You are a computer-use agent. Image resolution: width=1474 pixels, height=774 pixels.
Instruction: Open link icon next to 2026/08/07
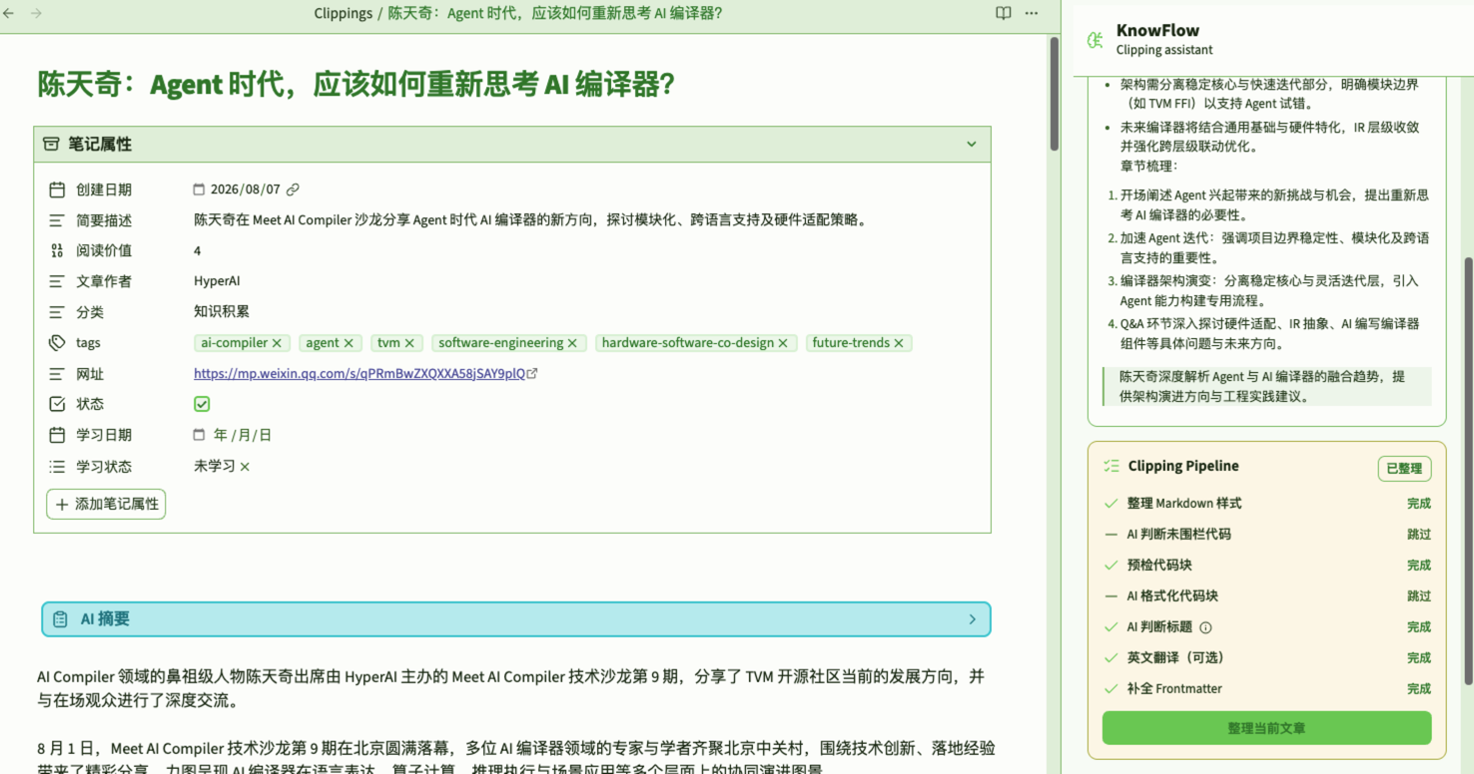(293, 190)
